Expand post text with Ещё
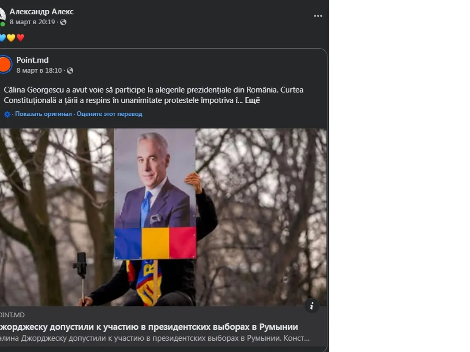470x352 pixels. (x=253, y=101)
